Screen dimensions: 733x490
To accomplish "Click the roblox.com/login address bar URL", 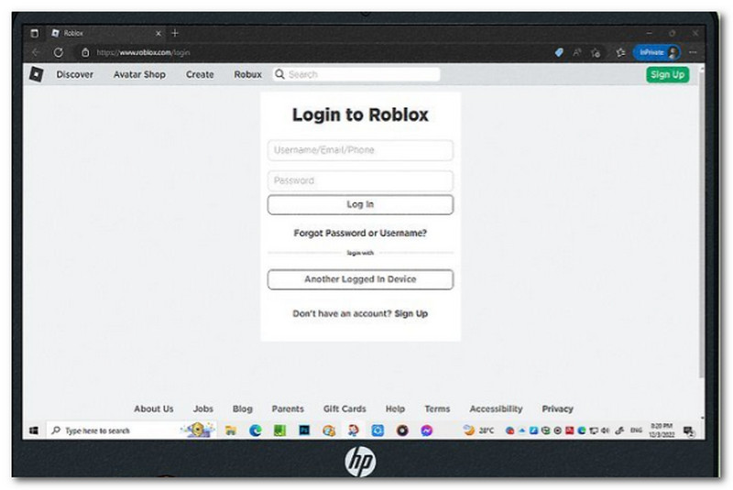I will point(143,52).
